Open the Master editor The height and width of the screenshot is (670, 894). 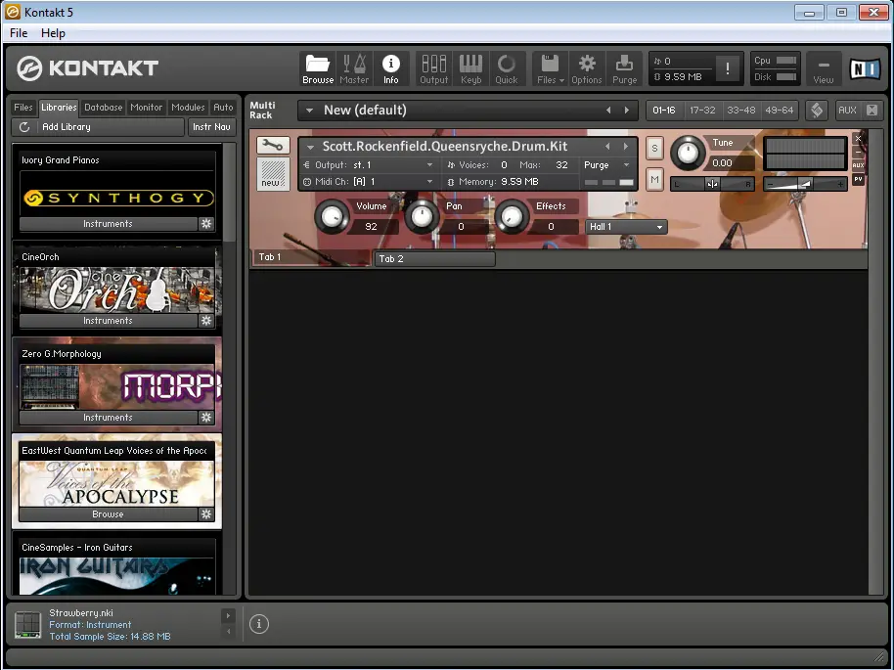tap(354, 69)
